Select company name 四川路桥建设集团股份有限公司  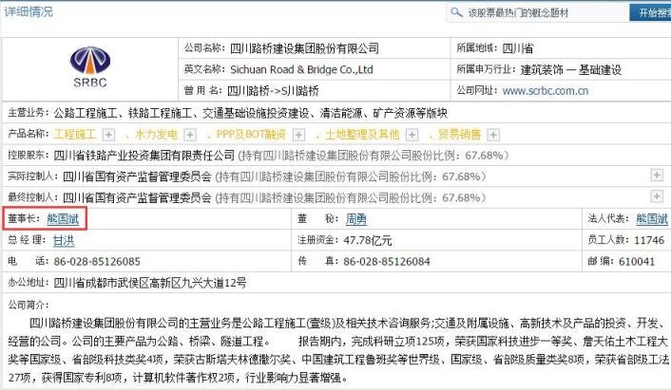point(305,48)
